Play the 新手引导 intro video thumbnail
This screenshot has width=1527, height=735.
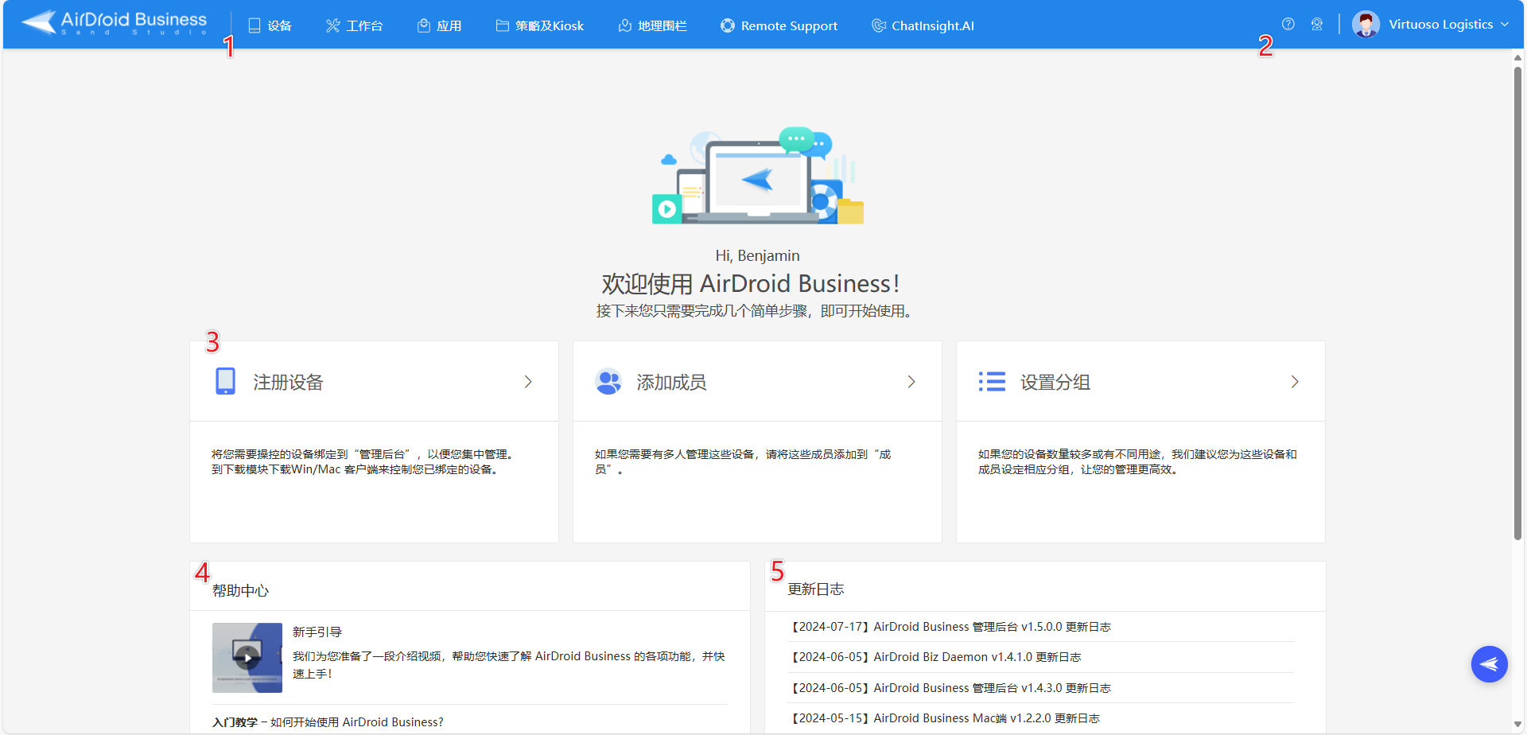[247, 658]
